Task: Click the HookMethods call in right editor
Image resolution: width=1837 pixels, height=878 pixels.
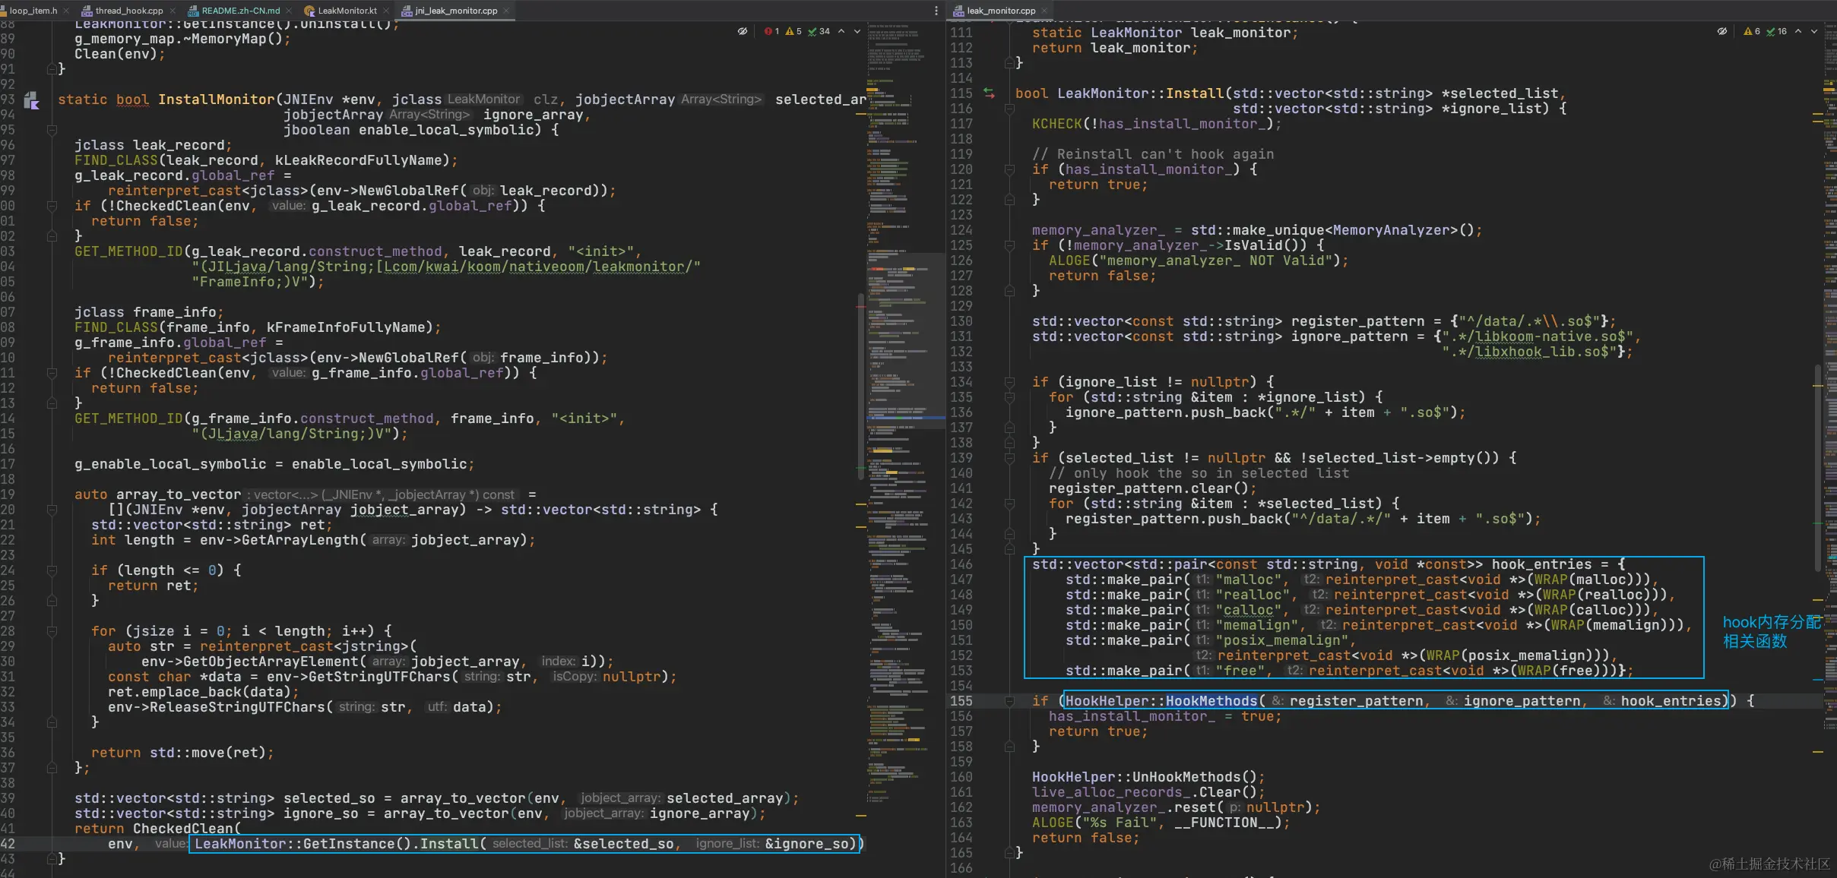Action: tap(1211, 701)
